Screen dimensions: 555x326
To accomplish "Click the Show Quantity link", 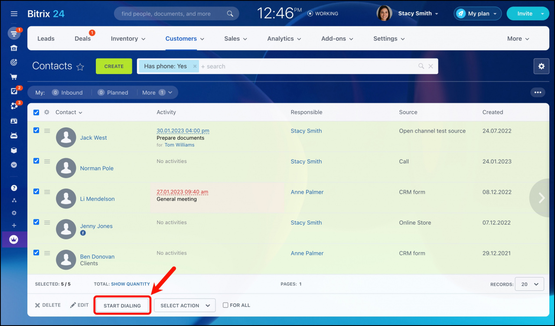I will click(131, 284).
